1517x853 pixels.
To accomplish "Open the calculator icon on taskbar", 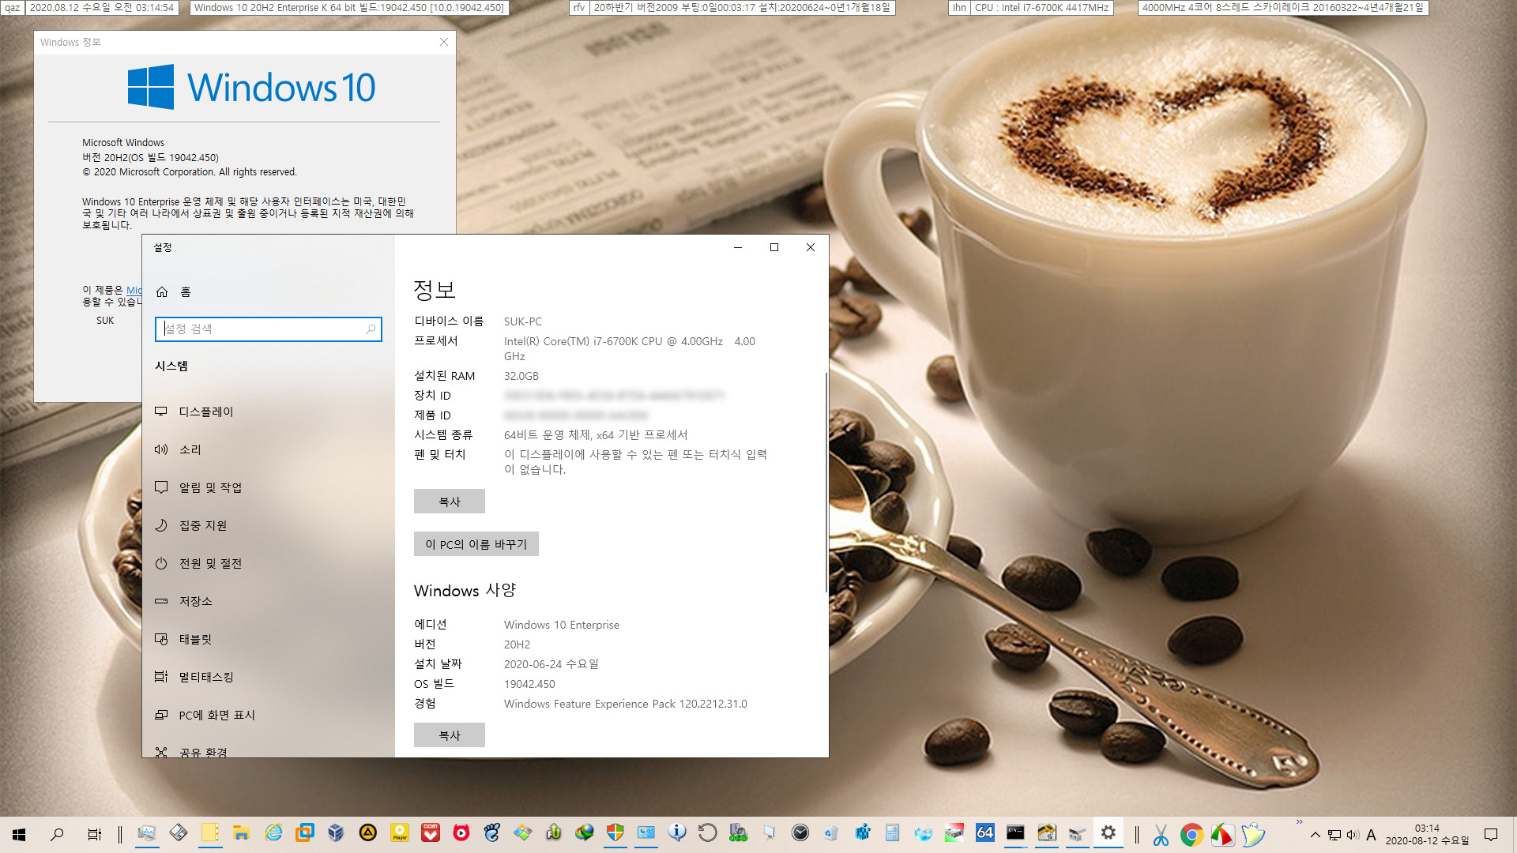I will click(892, 833).
